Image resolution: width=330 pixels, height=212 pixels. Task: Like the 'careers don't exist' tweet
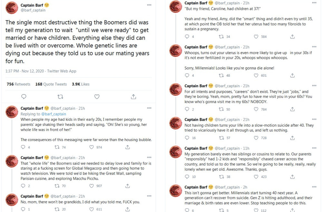click(x=256, y=109)
